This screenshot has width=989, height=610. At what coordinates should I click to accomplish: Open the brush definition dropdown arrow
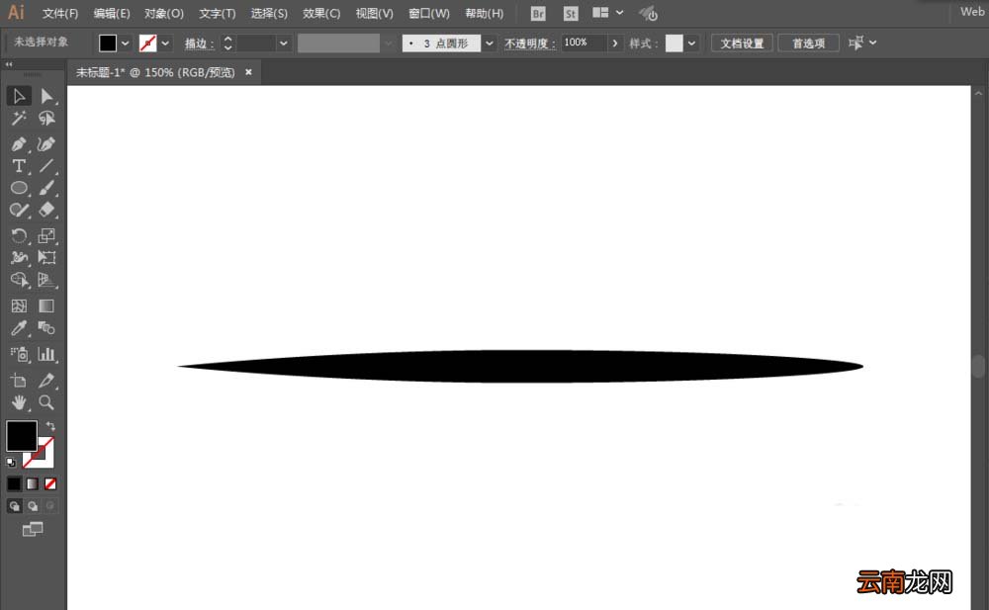(489, 44)
